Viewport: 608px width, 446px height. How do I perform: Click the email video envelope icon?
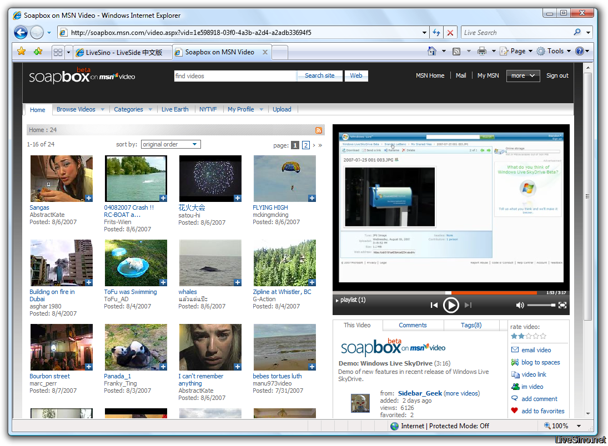(x=515, y=350)
